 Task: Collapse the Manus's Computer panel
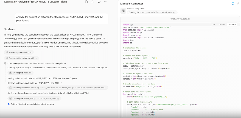pyautogui.click(x=238, y=4)
